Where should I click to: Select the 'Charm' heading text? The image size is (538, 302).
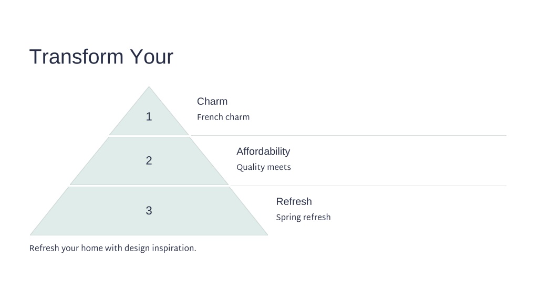pos(212,101)
